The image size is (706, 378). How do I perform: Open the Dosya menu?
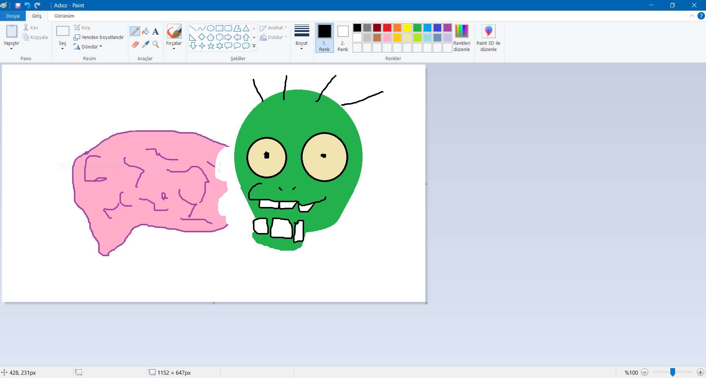(x=13, y=16)
